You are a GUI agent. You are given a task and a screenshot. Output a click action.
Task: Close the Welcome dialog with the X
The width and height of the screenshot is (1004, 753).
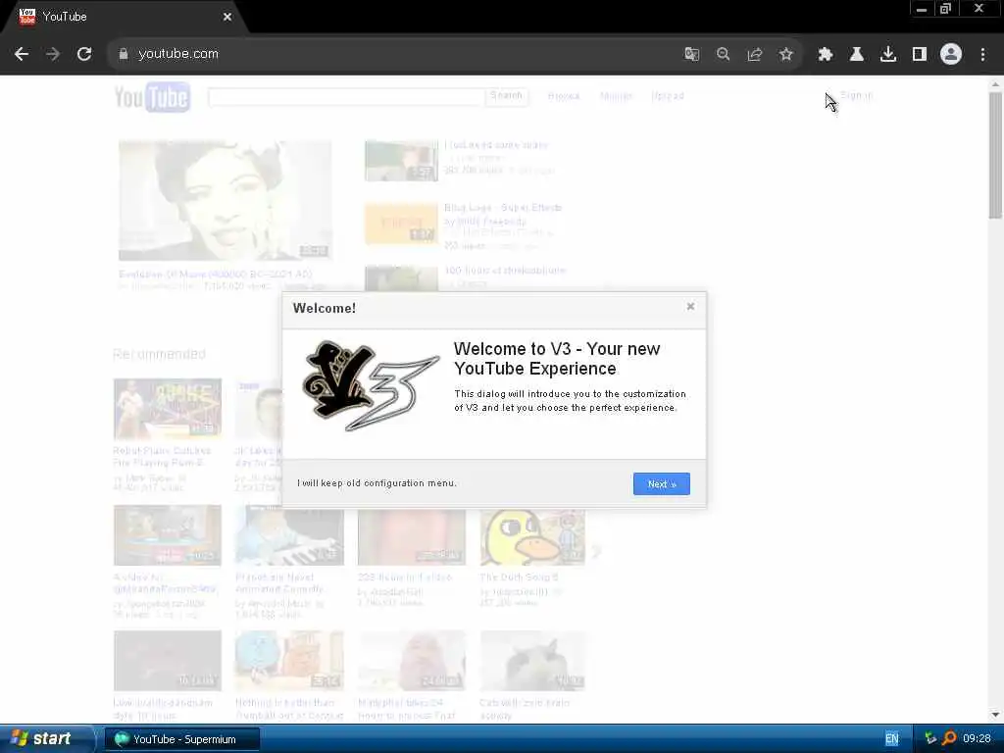pos(690,307)
